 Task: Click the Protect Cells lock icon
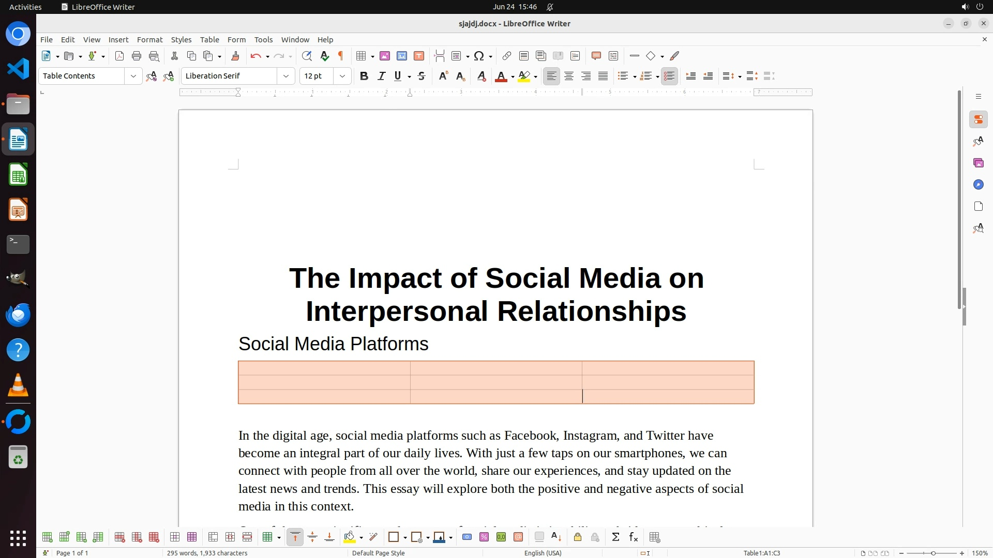pos(578,537)
